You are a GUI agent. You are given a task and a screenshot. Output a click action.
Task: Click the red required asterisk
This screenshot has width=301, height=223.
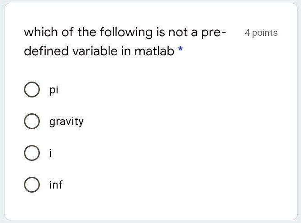[x=181, y=51]
